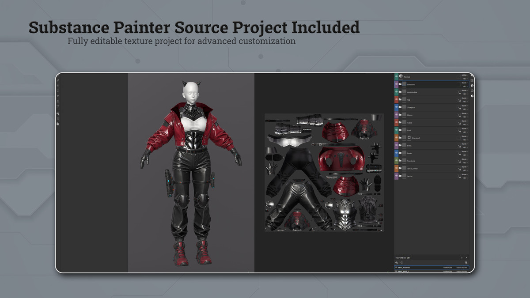Open blend mode dropdown of Top layer
This screenshot has height=298, width=530.
(x=464, y=98)
